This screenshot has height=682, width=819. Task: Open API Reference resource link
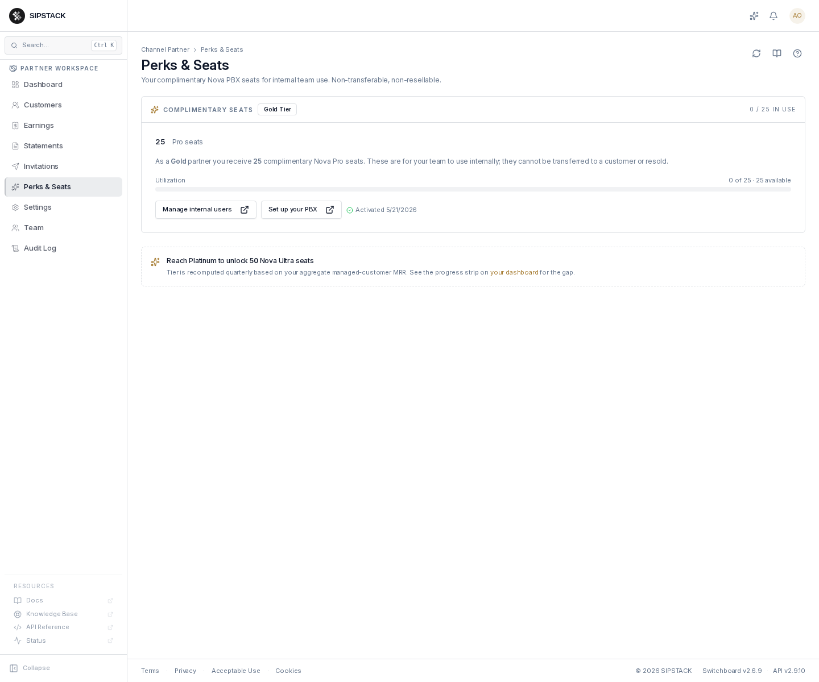(x=63, y=627)
